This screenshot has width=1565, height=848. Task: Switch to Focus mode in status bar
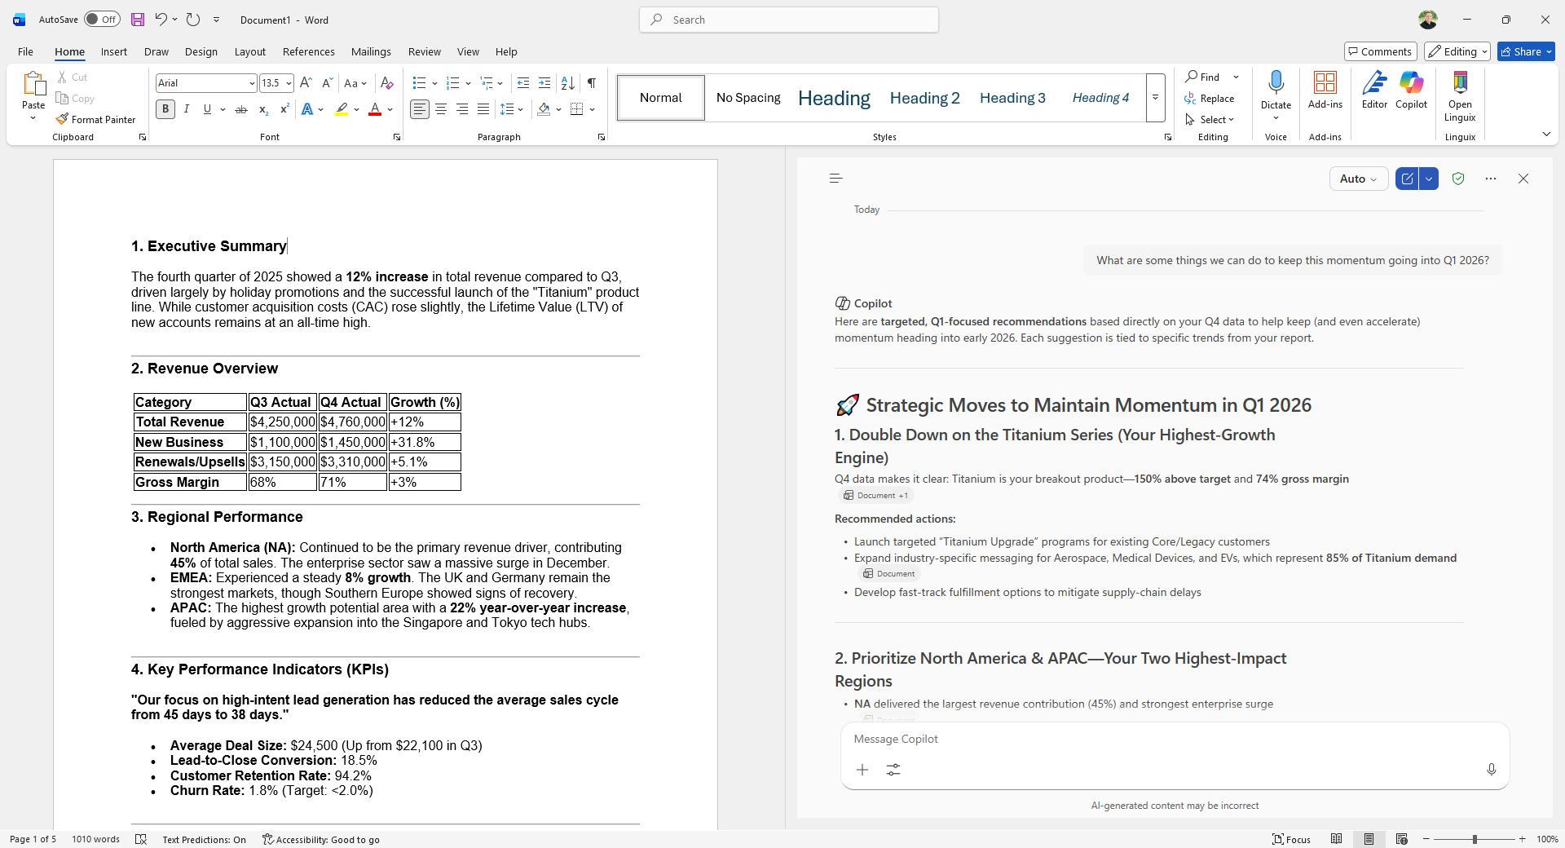(x=1292, y=839)
